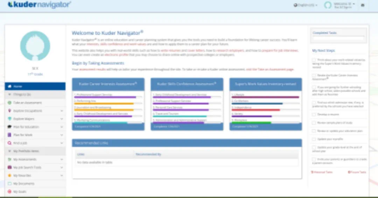The height and width of the screenshot is (198, 378).
Task: Check the 'Invite your parents or guardians' step
Action: pos(314,159)
